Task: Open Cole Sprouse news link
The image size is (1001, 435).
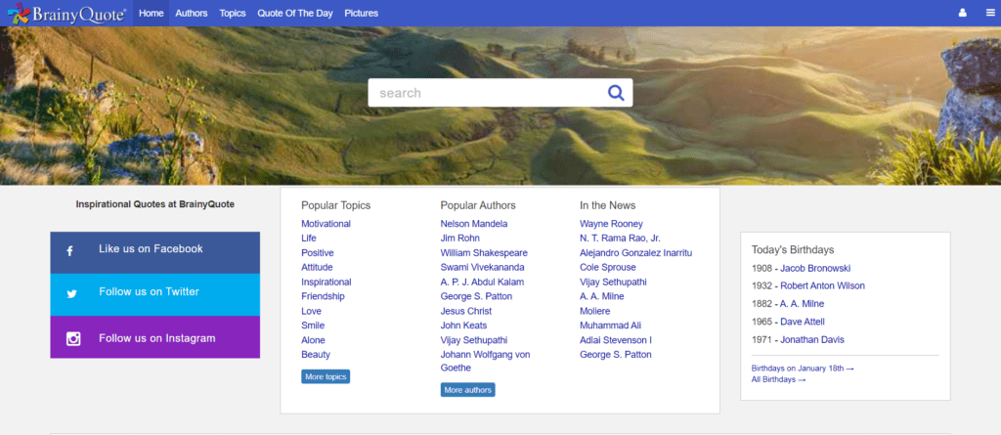Action: pyautogui.click(x=608, y=267)
